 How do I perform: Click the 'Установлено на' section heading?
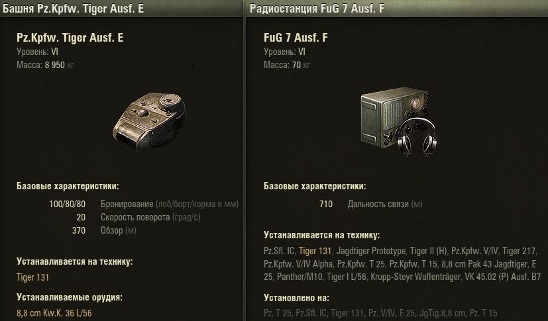pyautogui.click(x=296, y=297)
